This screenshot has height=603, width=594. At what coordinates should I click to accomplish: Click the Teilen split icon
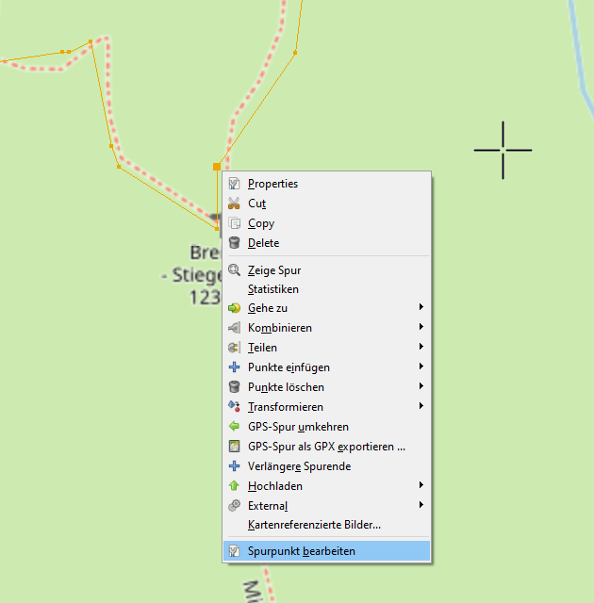tap(234, 348)
